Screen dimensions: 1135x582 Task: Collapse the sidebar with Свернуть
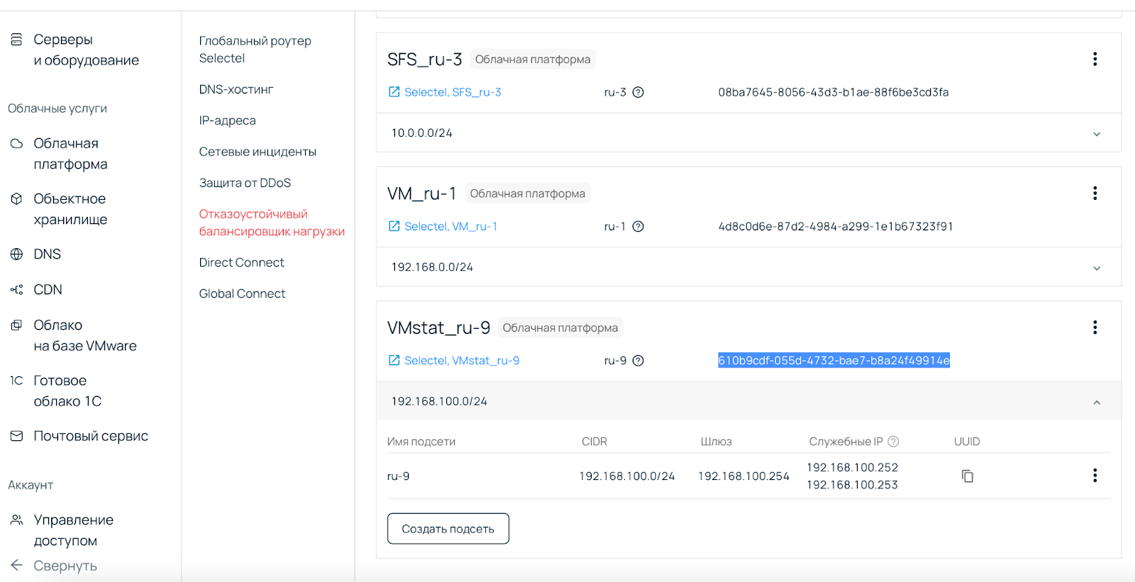tap(65, 566)
